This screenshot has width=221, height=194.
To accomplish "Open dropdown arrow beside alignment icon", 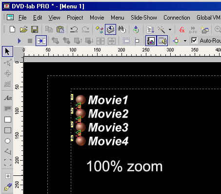I will tap(185, 41).
